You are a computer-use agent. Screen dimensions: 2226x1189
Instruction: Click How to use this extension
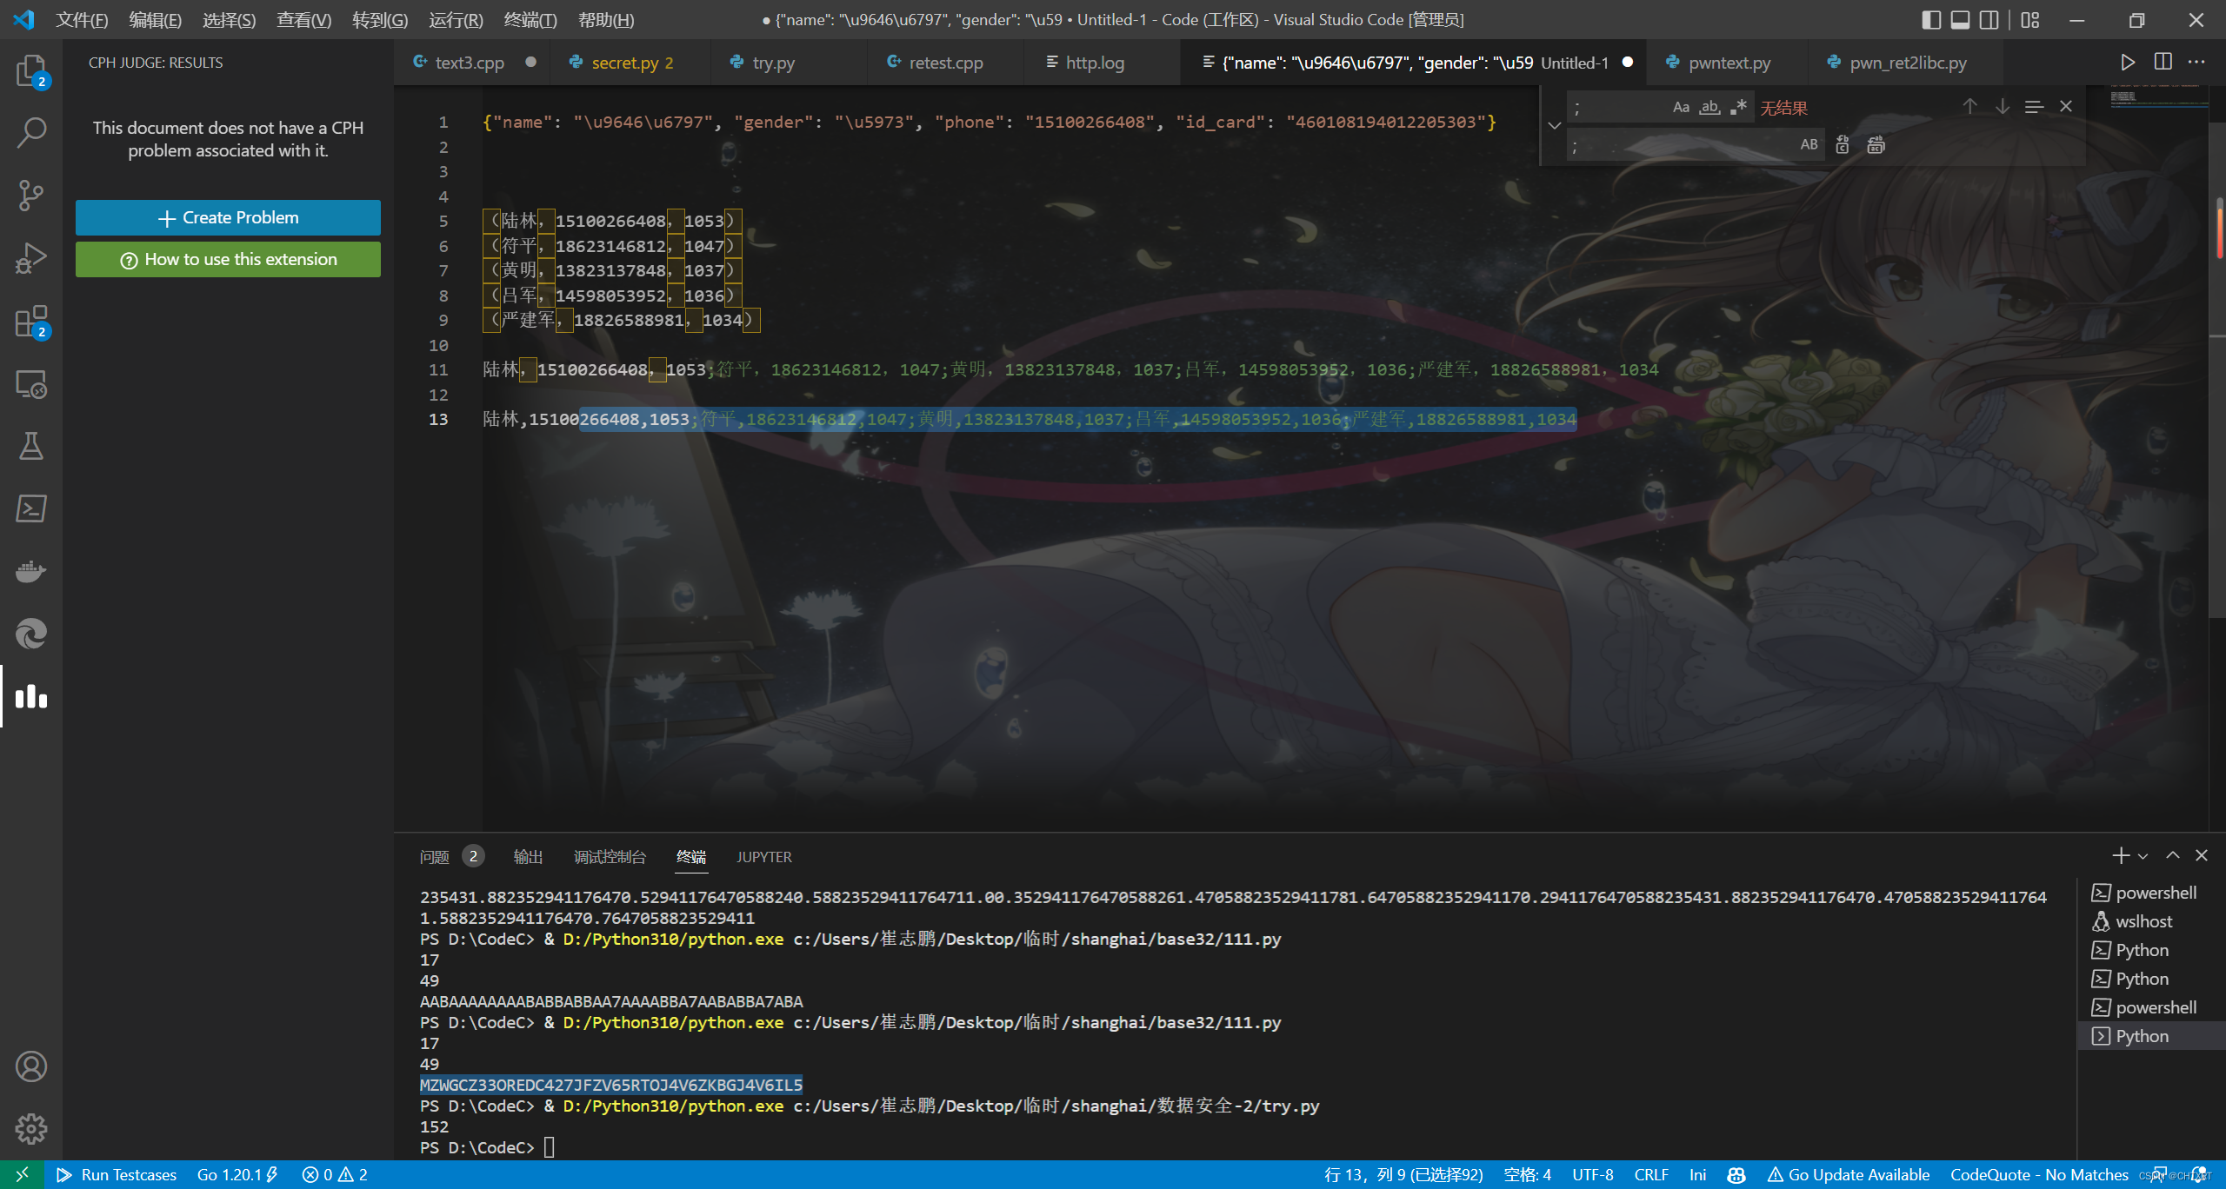[228, 260]
